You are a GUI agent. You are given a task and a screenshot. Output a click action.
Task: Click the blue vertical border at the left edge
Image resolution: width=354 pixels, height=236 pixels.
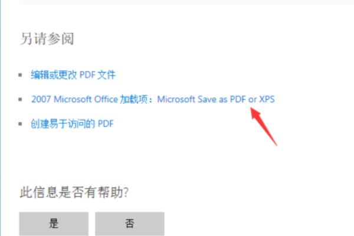pyautogui.click(x=1, y=118)
